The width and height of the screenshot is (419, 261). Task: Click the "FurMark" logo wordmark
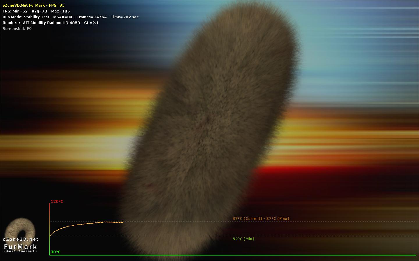tap(21, 246)
